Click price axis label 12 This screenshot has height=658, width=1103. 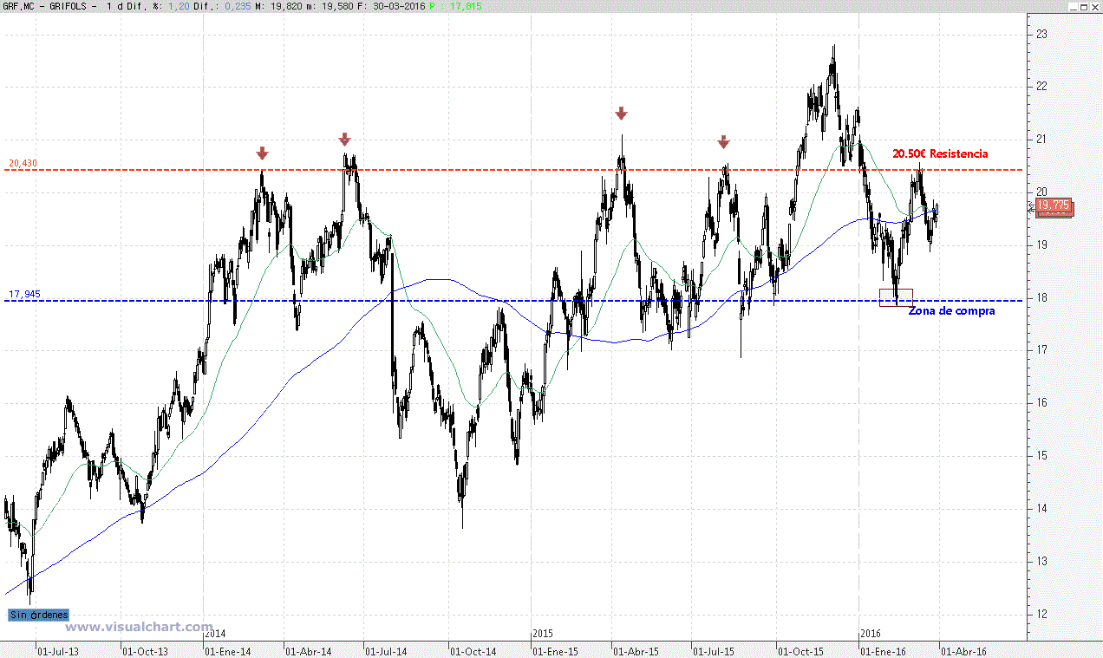(1041, 615)
